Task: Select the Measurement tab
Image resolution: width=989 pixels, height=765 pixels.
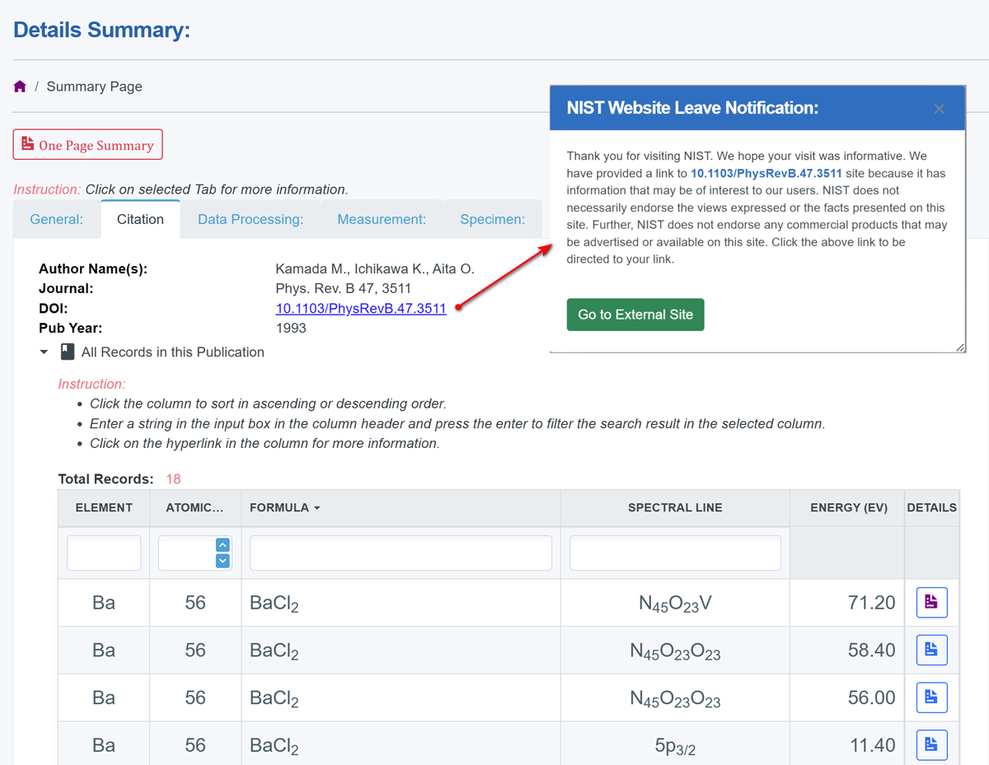Action: coord(382,220)
